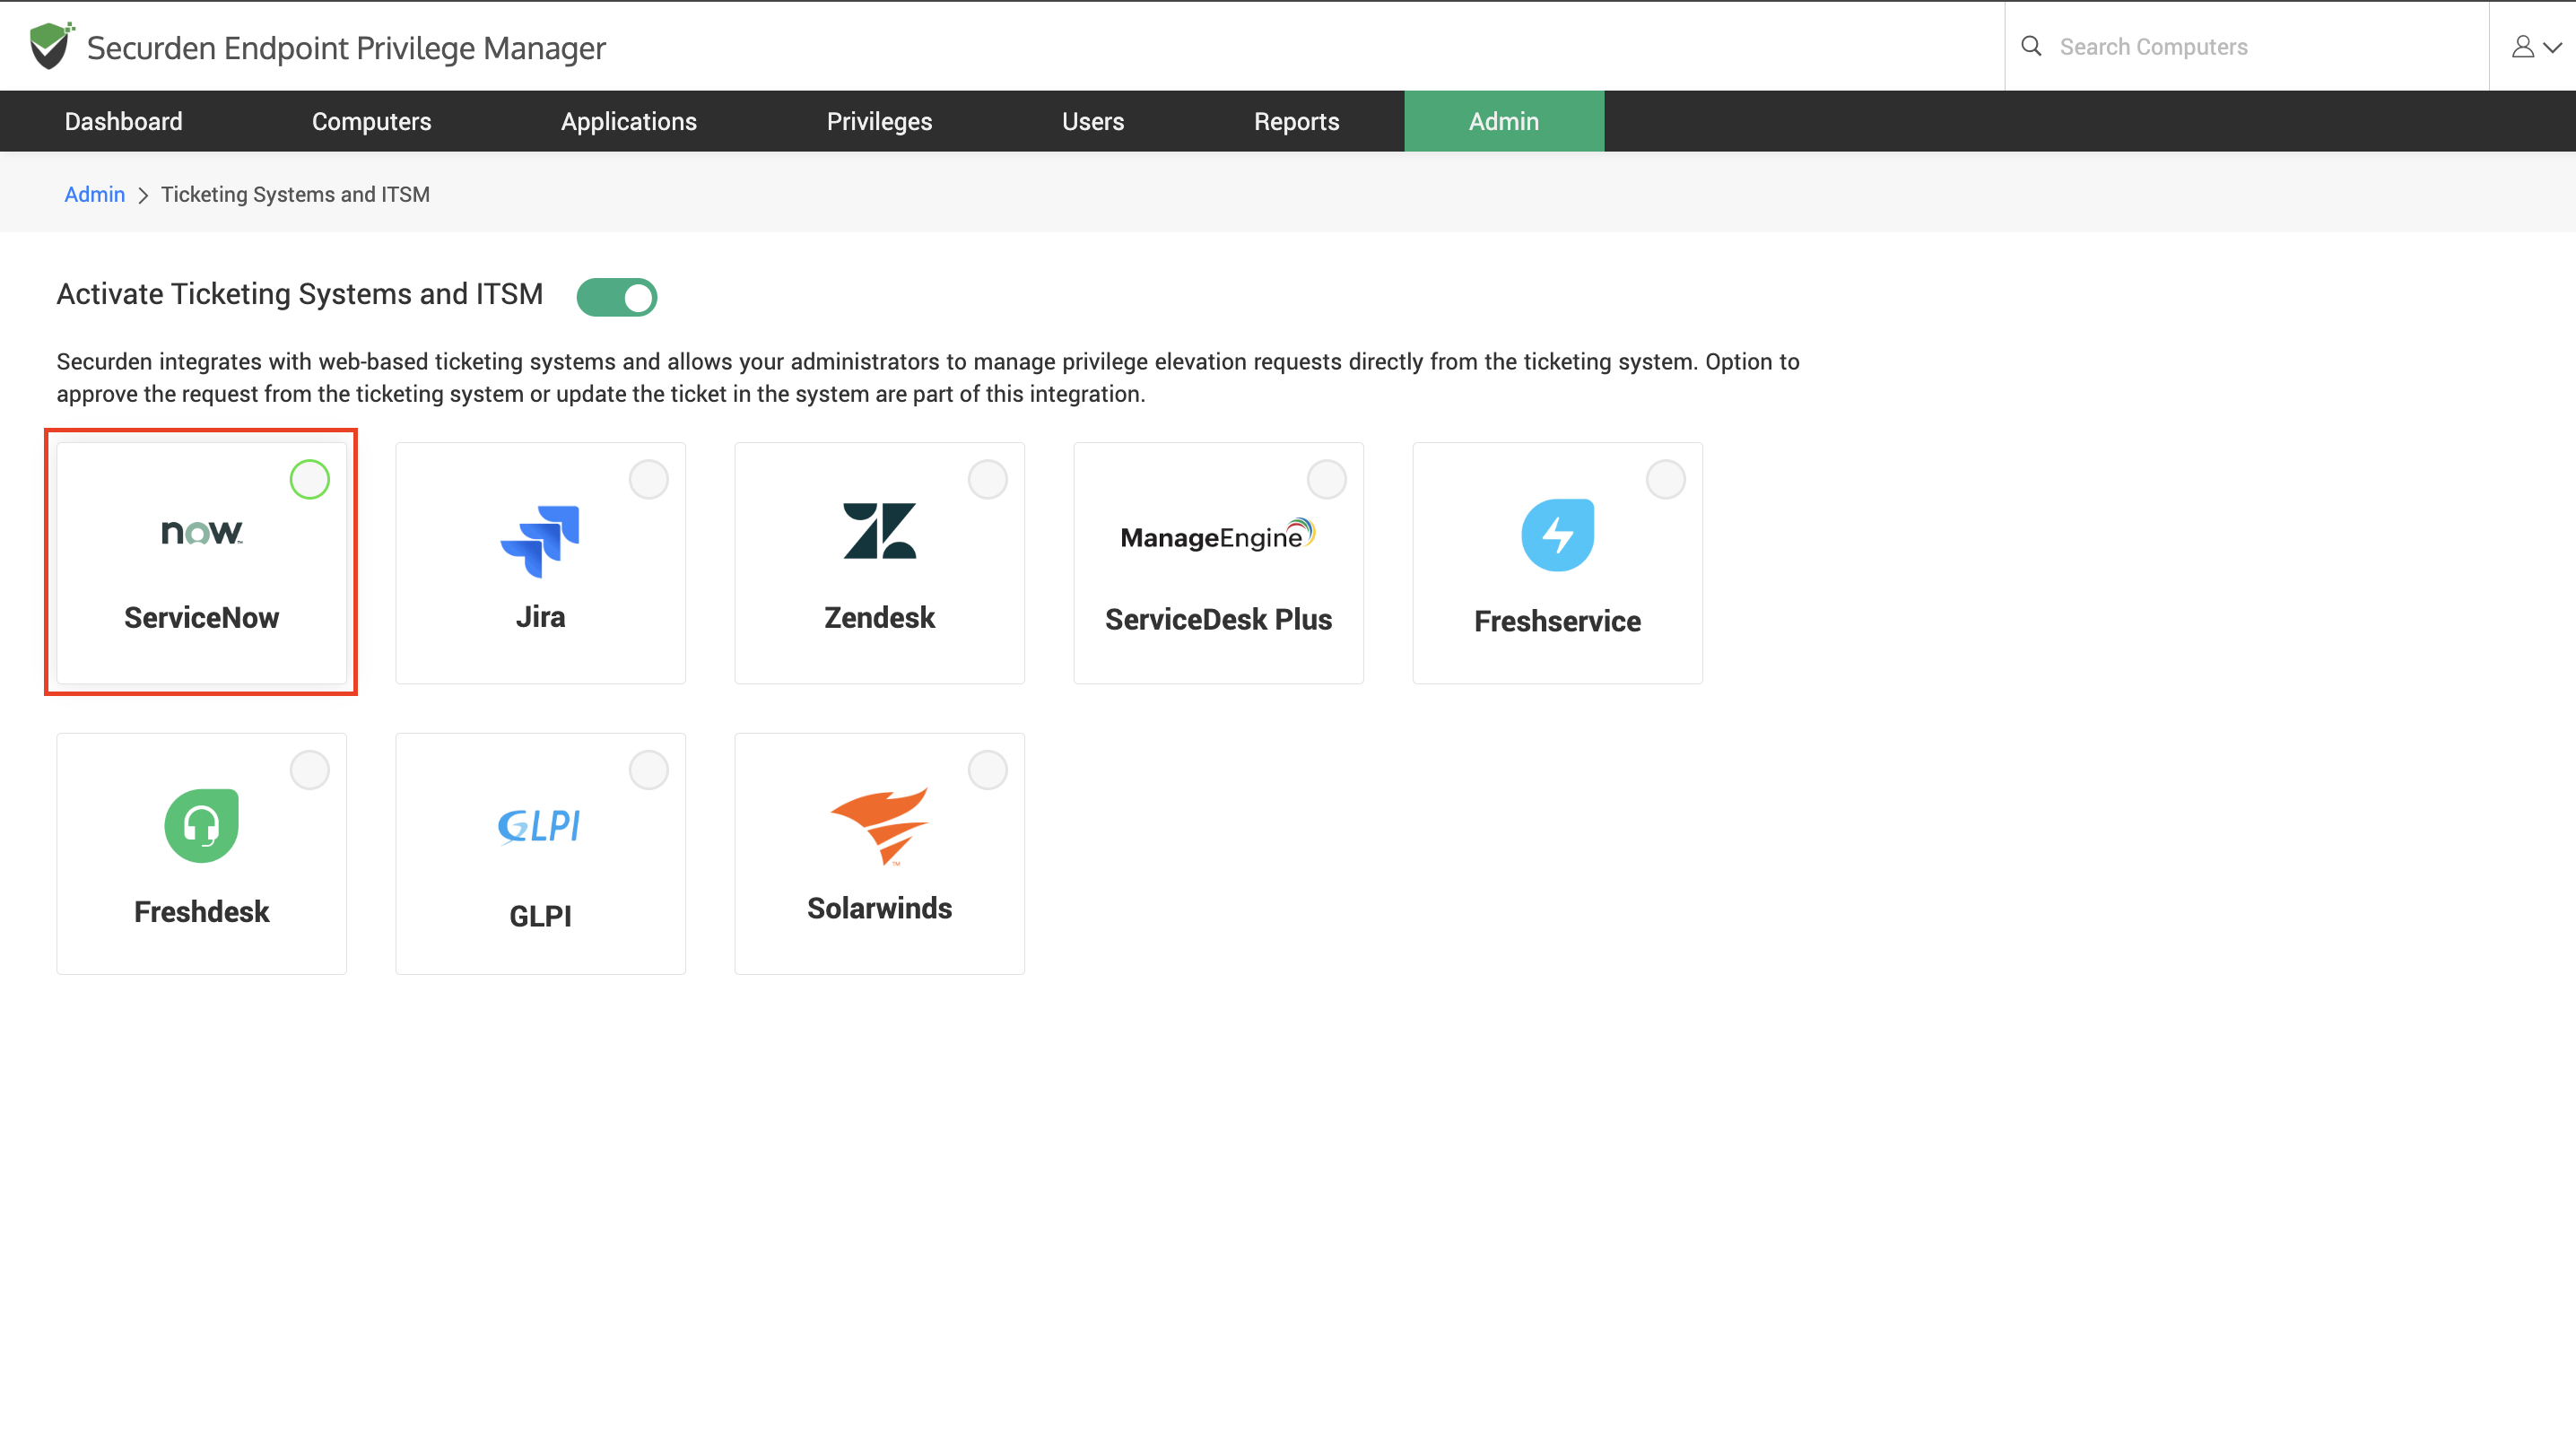Select the GLPI radio button
Viewport: 2576px width, 1453px height.
[648, 770]
